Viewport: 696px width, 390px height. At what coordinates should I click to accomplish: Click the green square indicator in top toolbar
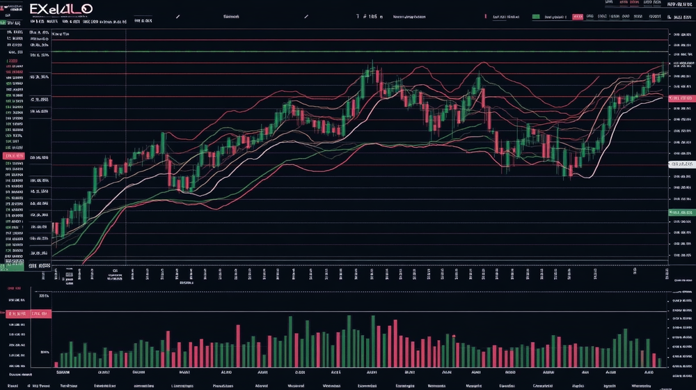tap(535, 15)
